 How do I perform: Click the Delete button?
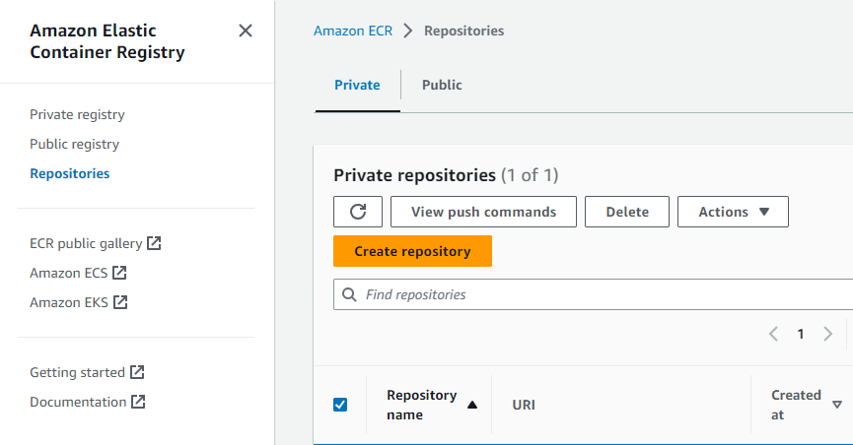[x=627, y=212]
